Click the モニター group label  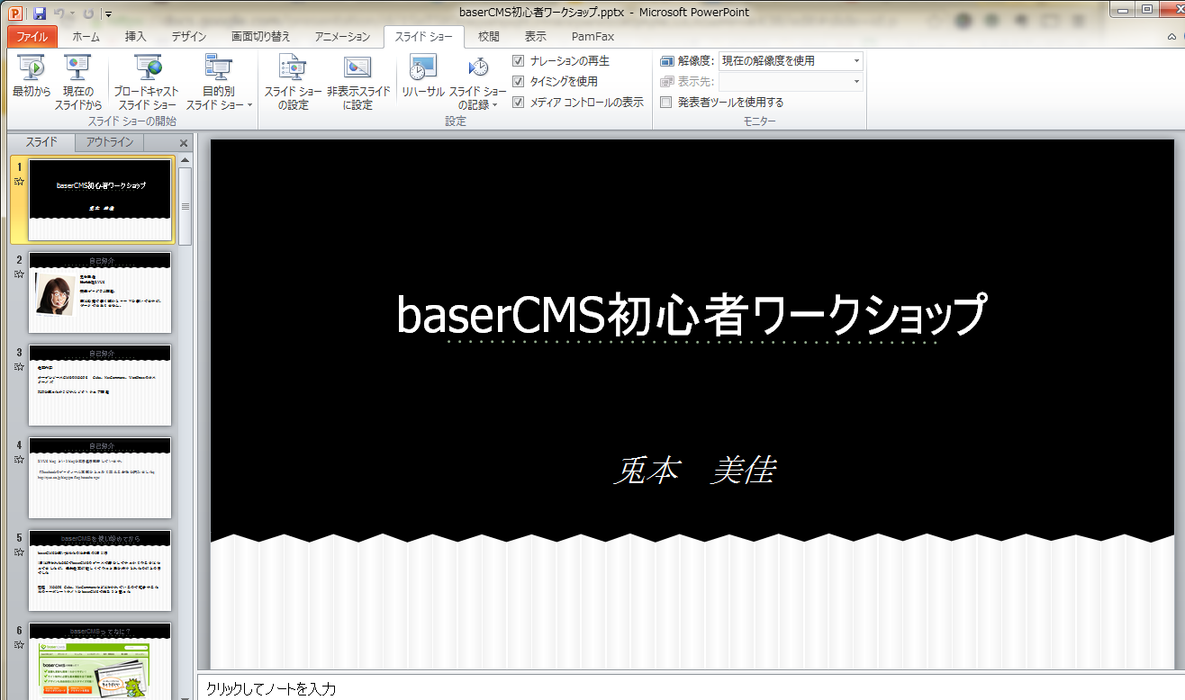[760, 121]
